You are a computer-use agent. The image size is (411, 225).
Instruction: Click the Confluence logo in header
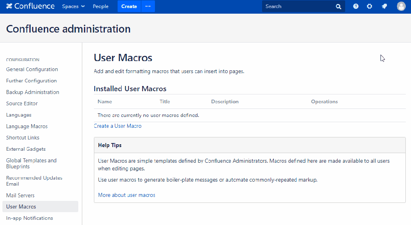point(31,6)
